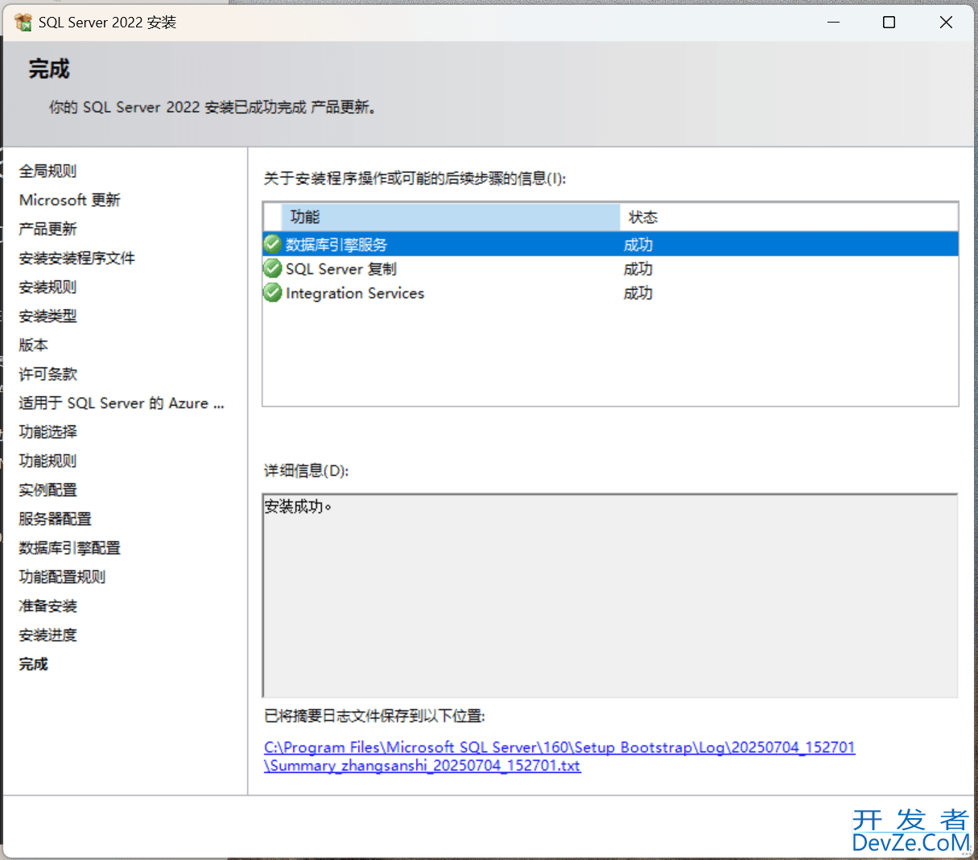Select the 安装安装程序文件 step
This screenshot has height=860, width=978.
[77, 258]
